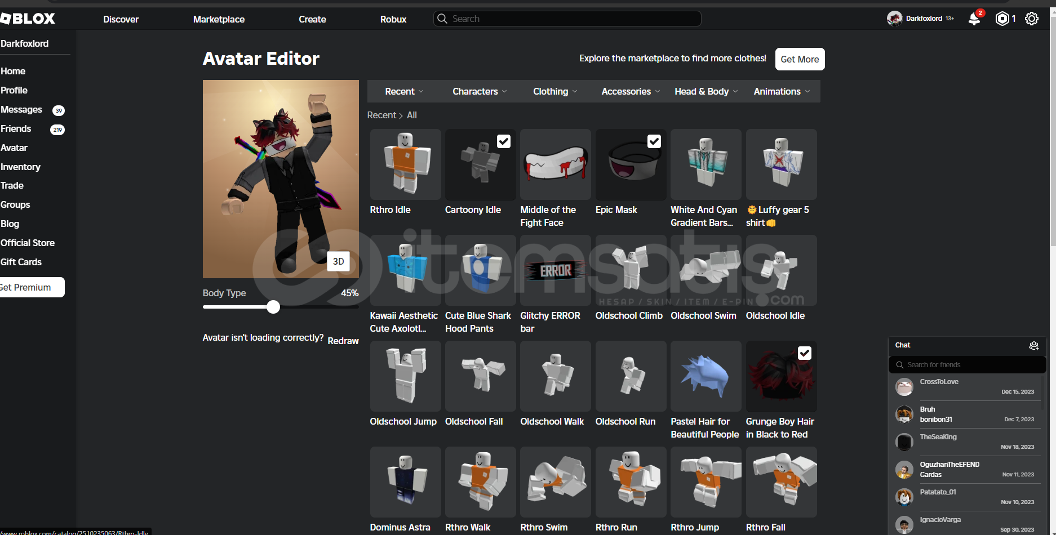Uncheck Grunge Boy Hair item
Image resolution: width=1056 pixels, height=535 pixels.
pyautogui.click(x=804, y=353)
